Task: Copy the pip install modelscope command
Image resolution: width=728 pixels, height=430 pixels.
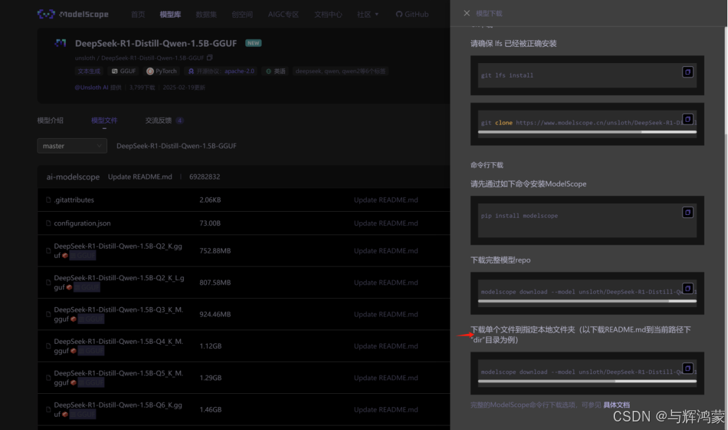Action: [x=688, y=212]
